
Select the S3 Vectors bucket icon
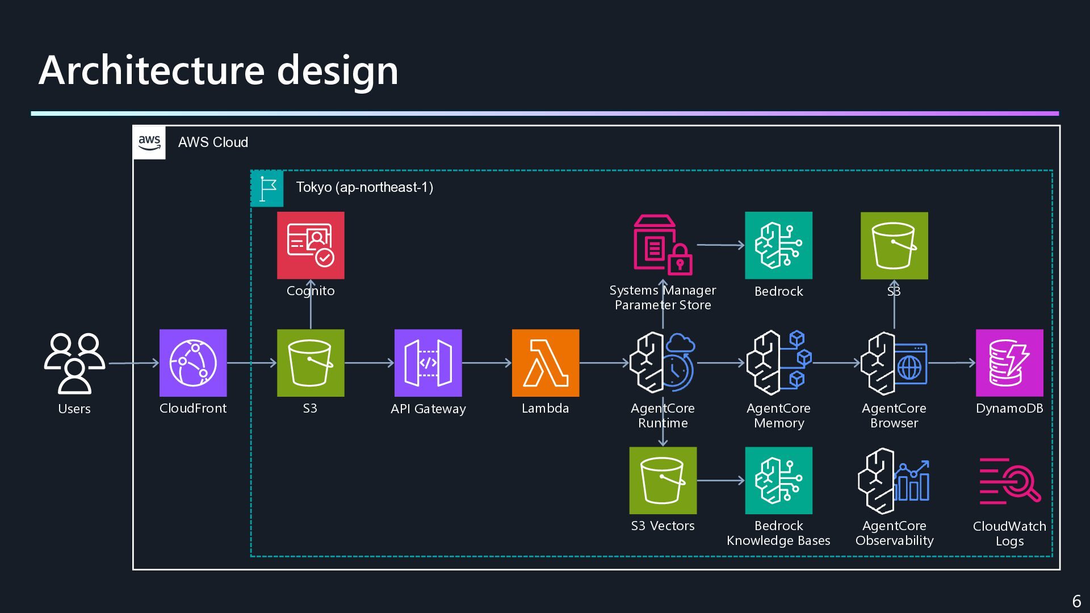click(663, 480)
